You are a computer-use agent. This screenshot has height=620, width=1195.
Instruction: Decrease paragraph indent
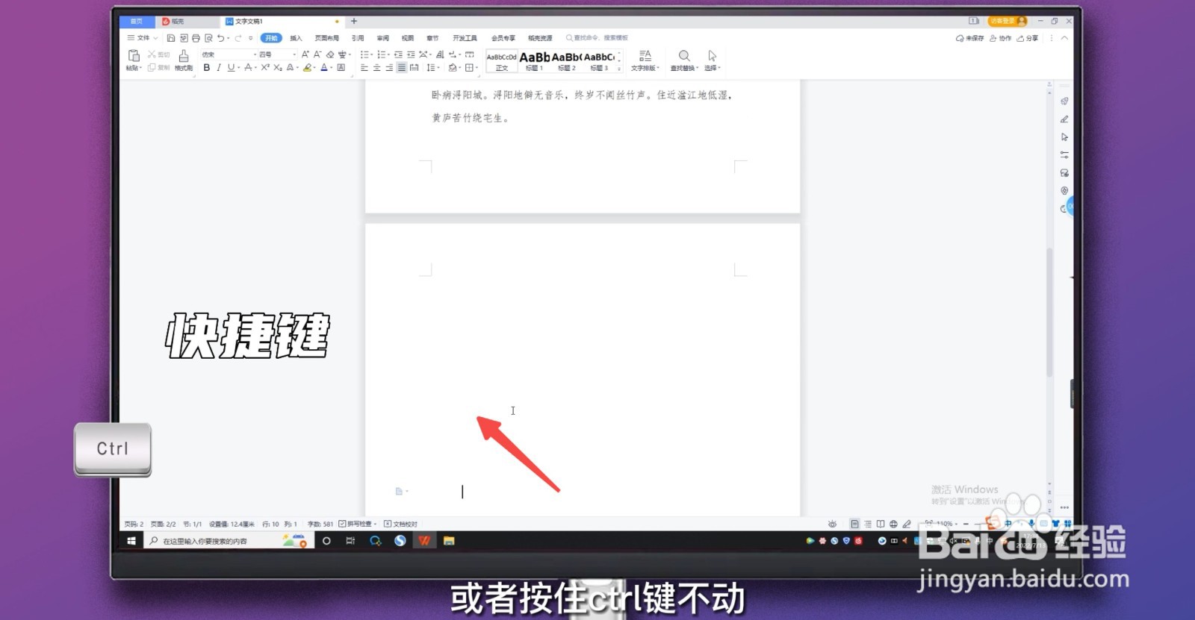click(x=398, y=54)
